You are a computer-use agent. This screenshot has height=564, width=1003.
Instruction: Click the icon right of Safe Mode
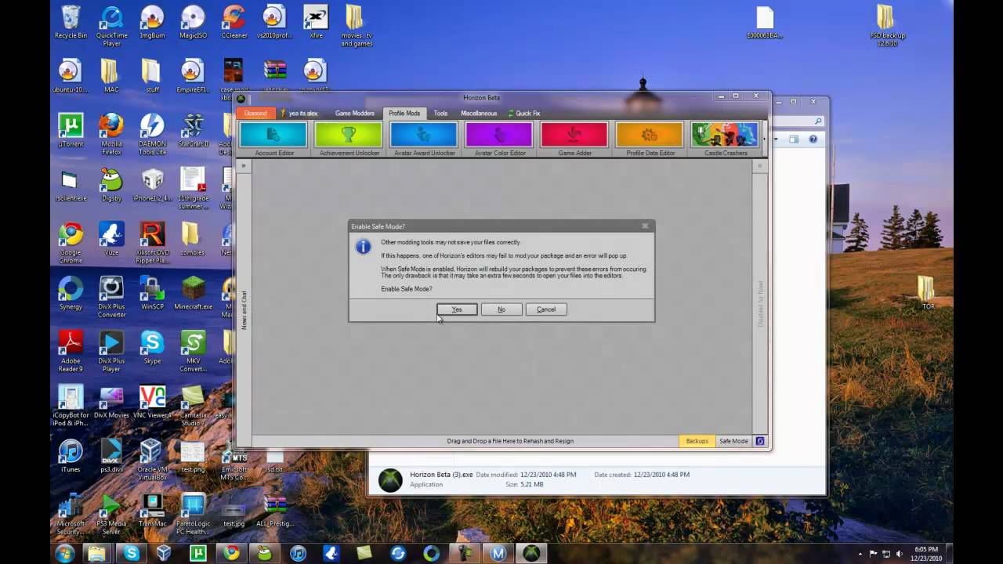click(x=759, y=441)
